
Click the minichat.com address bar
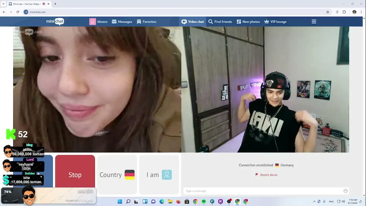tap(177, 12)
